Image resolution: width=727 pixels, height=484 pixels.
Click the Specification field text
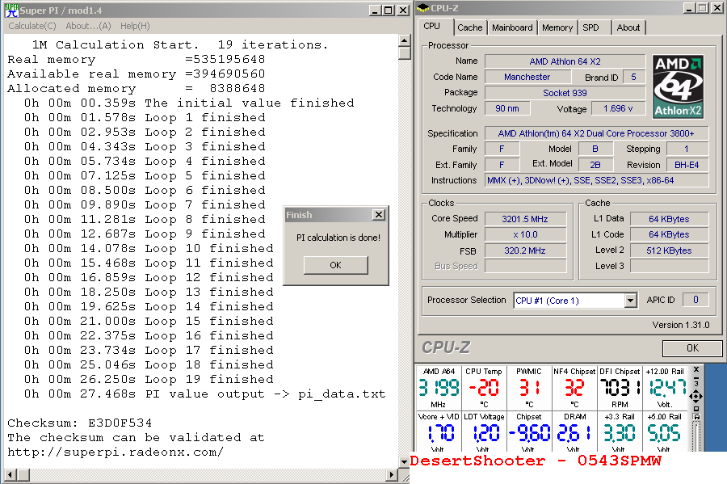coord(596,133)
